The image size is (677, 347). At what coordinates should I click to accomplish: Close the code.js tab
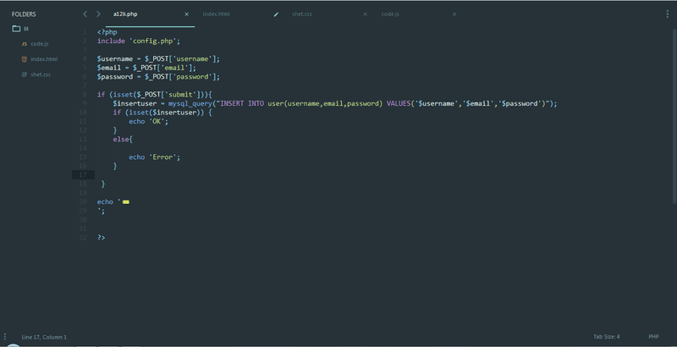pos(454,14)
